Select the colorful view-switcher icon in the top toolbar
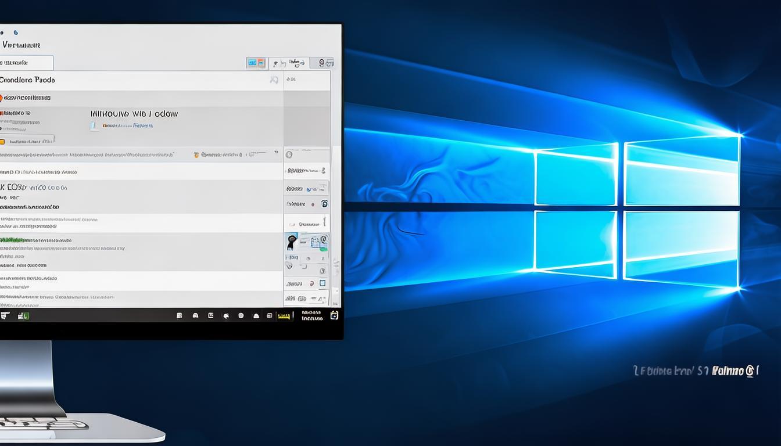This screenshot has height=446, width=781. (x=256, y=62)
